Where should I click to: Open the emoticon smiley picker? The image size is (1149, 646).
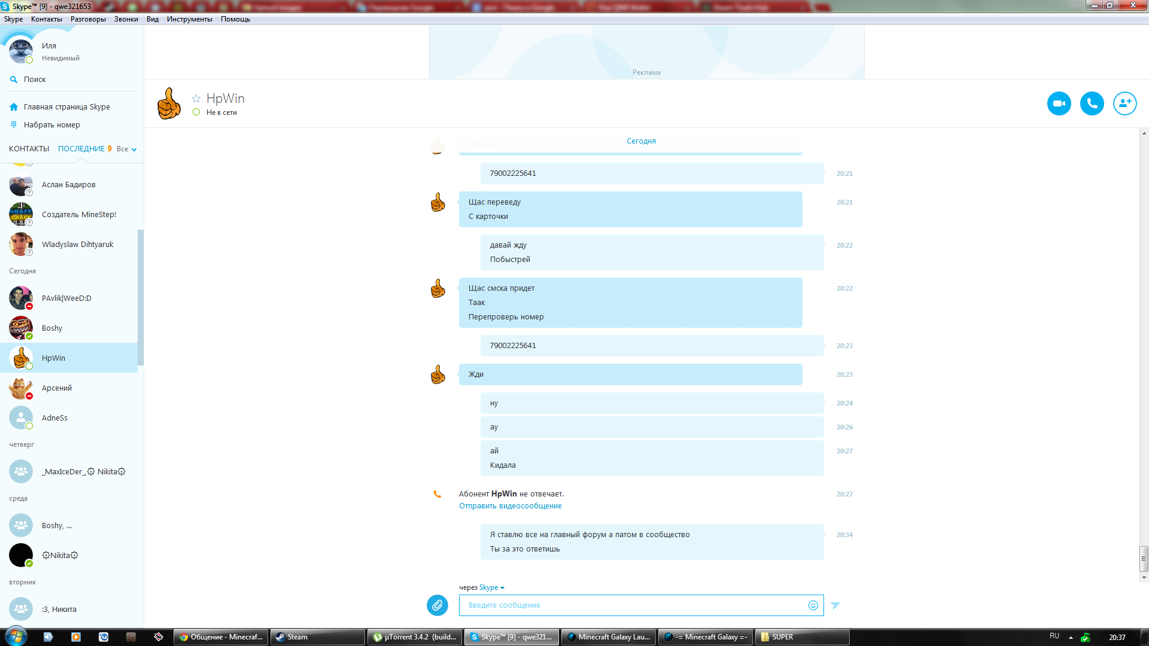click(813, 605)
